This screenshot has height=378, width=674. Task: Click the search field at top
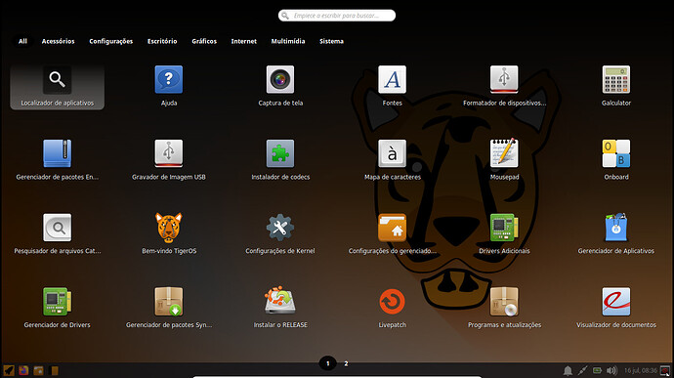pyautogui.click(x=337, y=16)
